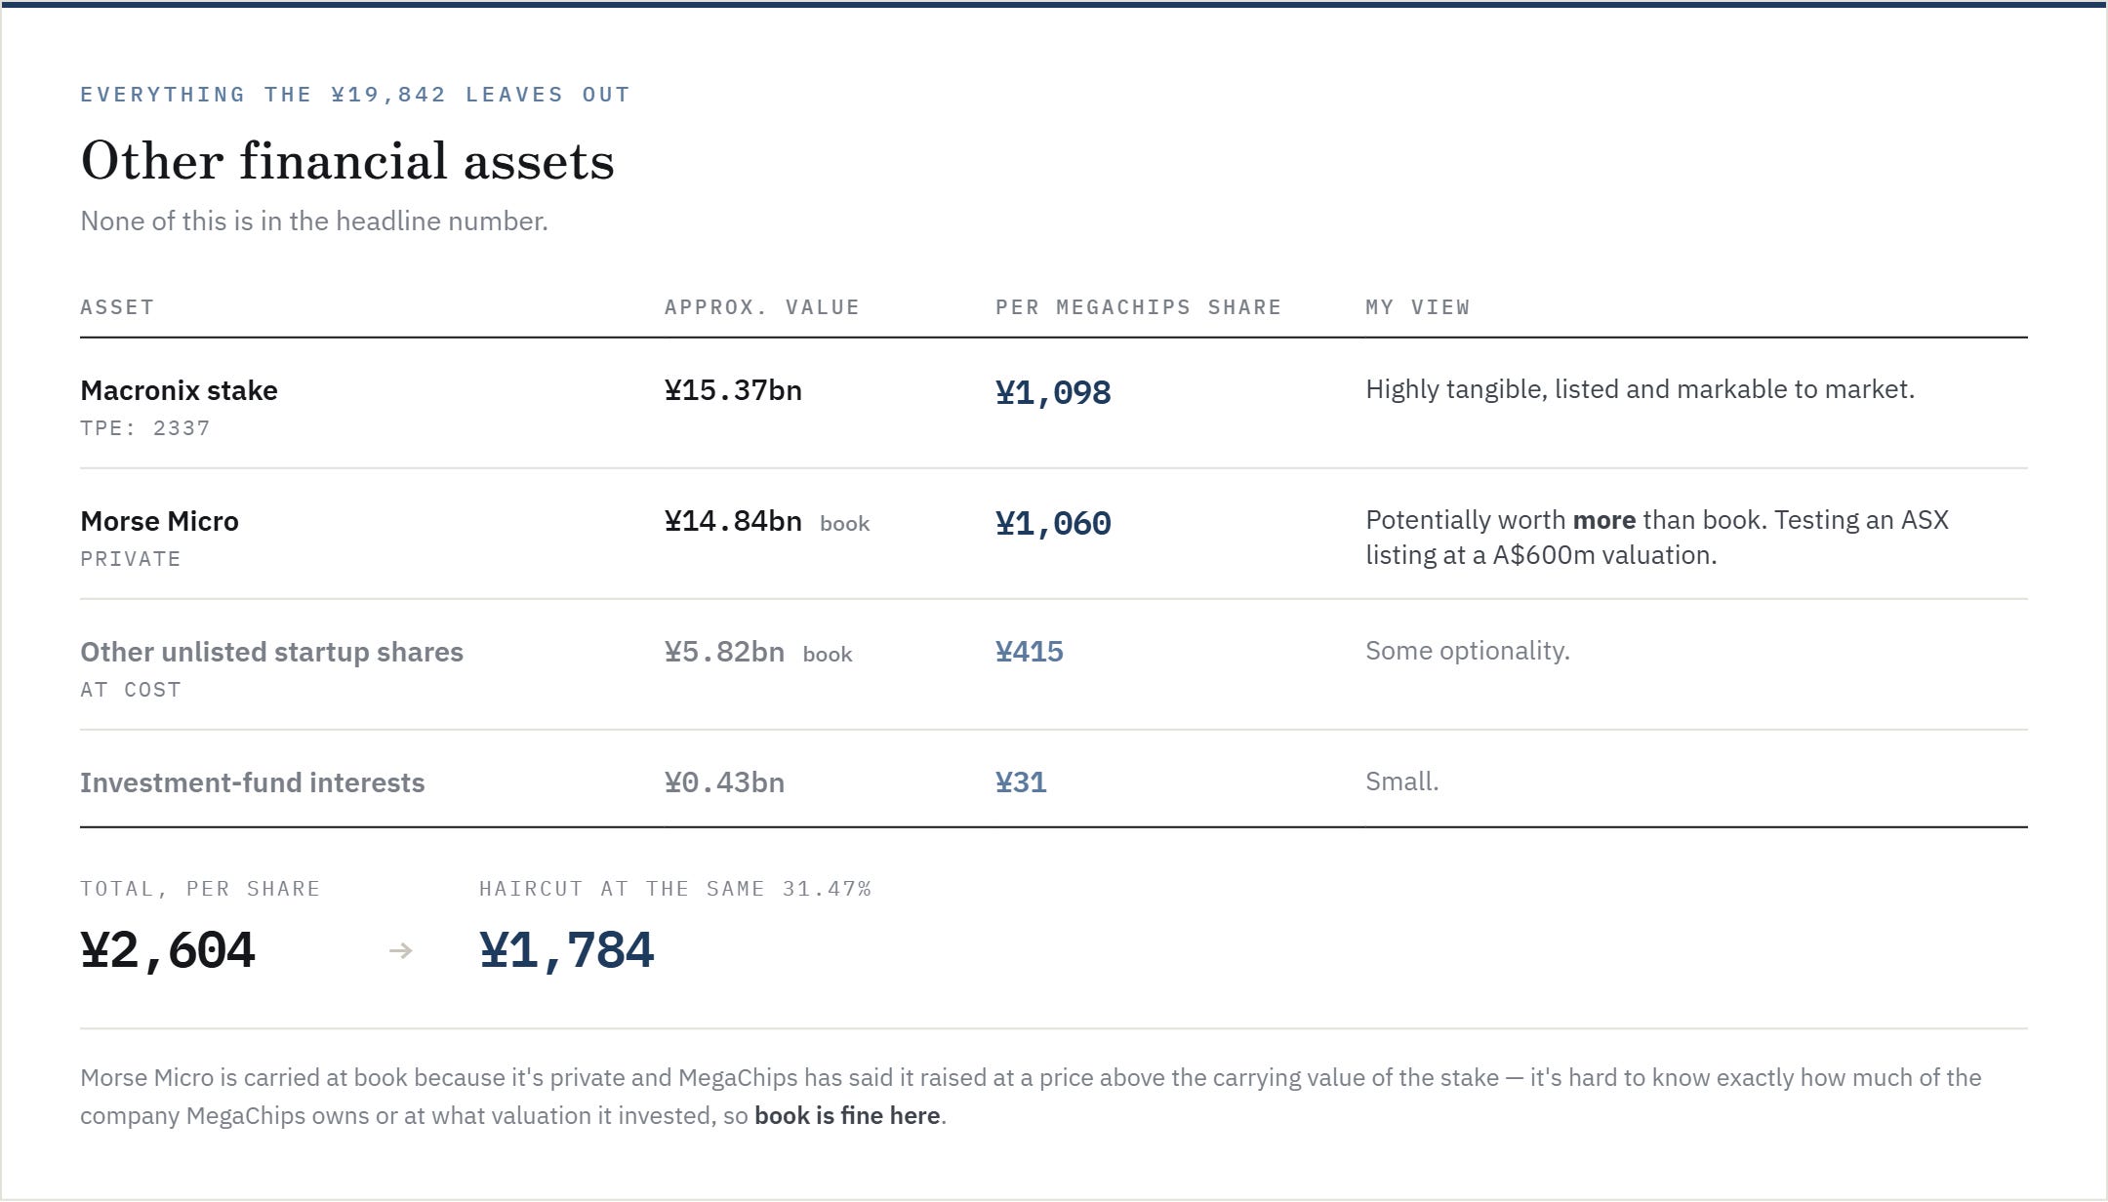
Task: Select the Macronix stake row title
Action: (x=179, y=390)
